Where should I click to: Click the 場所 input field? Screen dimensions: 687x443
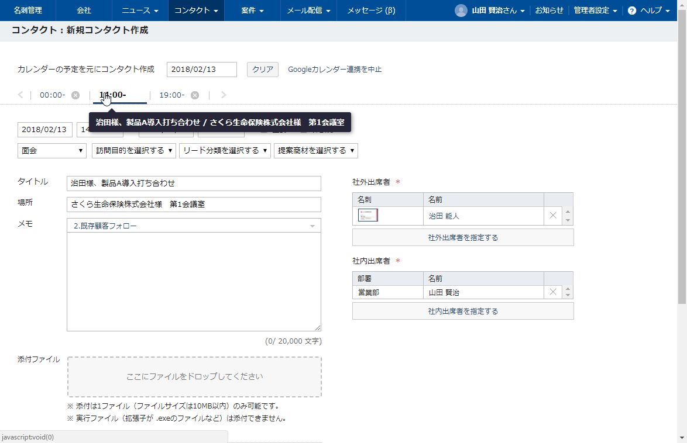pyautogui.click(x=194, y=205)
